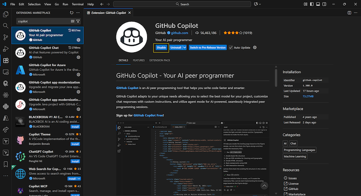Open github.com publisher link
361x196 pixels.
[x=179, y=33]
